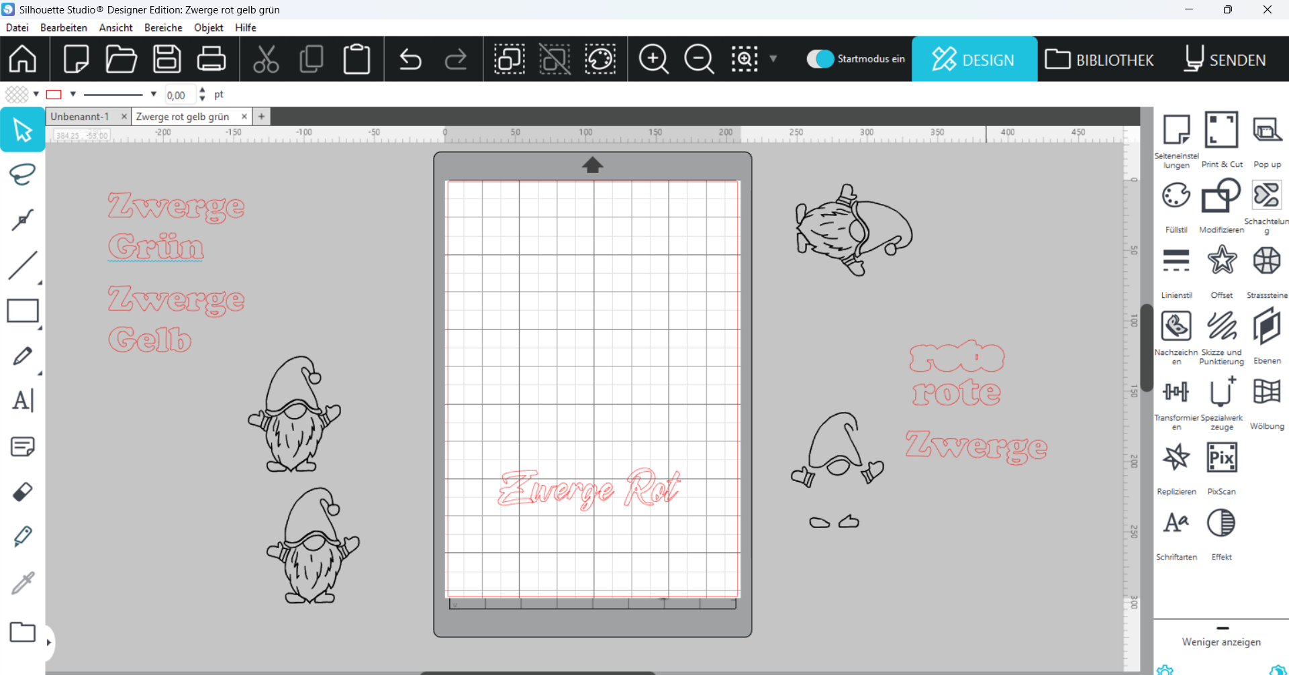This screenshot has height=675, width=1289.
Task: Expand the line style dropdown
Action: click(154, 95)
